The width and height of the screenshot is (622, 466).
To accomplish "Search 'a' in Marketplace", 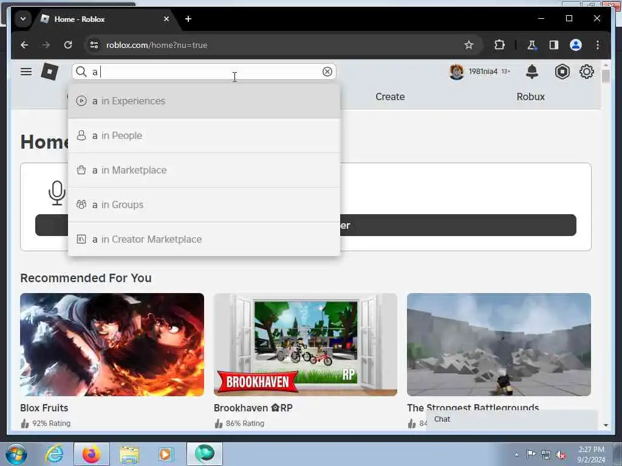I will click(x=204, y=170).
